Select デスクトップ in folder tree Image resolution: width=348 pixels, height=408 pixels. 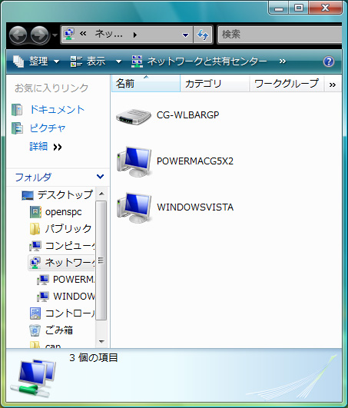(65, 195)
